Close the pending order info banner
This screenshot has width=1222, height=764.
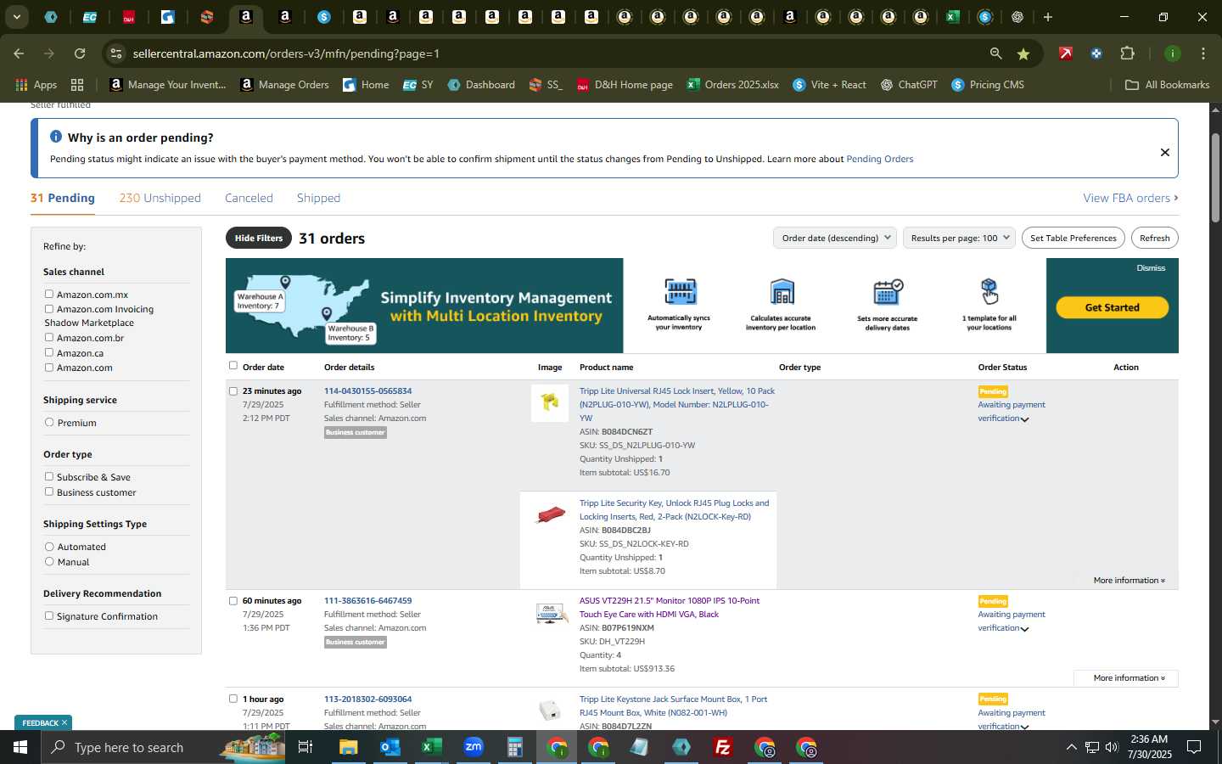coord(1165,153)
